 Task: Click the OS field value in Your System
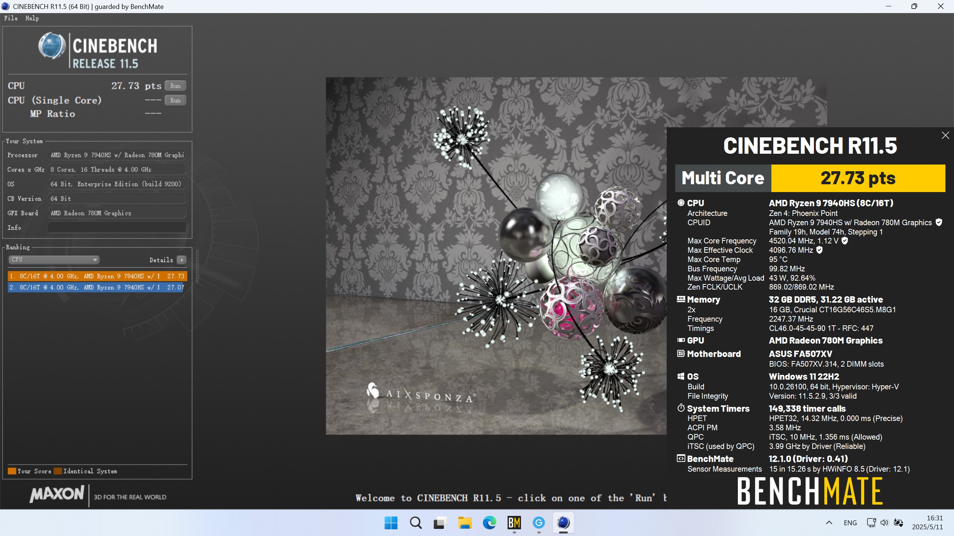click(117, 184)
